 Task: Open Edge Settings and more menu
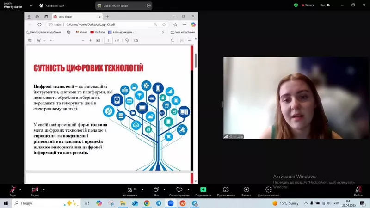pos(185,24)
